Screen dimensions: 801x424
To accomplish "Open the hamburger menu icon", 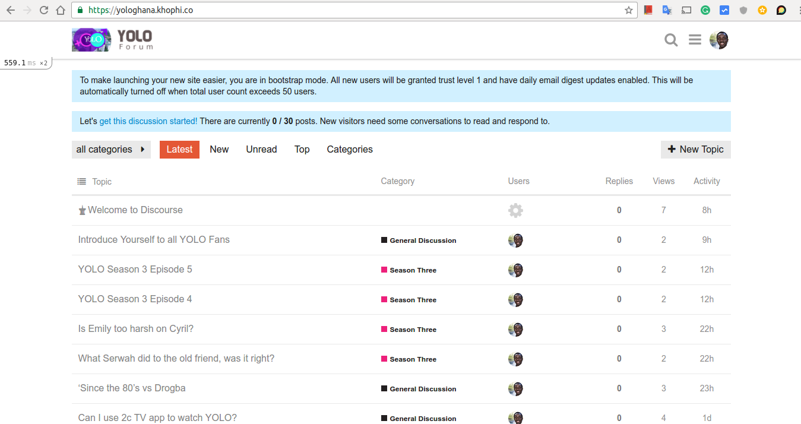I will (695, 40).
